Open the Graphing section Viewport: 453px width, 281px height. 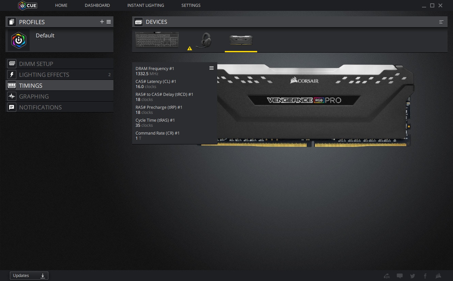click(34, 96)
